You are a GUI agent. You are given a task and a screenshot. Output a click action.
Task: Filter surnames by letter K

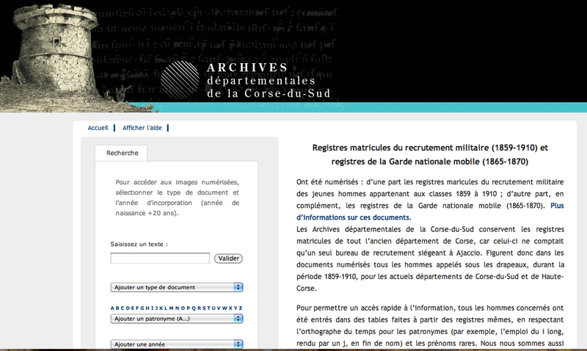click(161, 308)
